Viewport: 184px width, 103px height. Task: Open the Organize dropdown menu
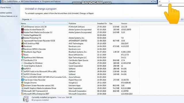pyautogui.click(x=27, y=19)
